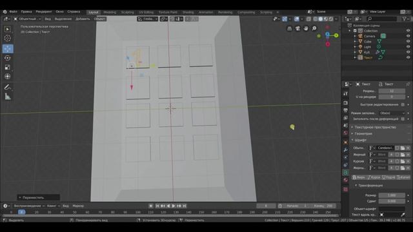413x232 pixels.
Task: Expand the Collection tree arrow
Action: [x=350, y=31]
